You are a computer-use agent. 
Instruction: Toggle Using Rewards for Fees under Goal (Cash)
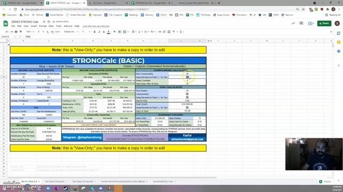click(187, 108)
